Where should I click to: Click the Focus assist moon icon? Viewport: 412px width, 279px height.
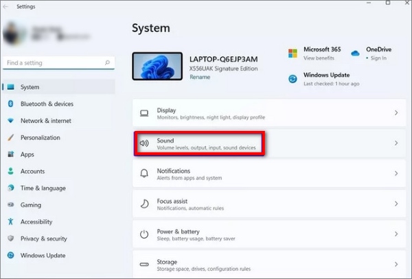(x=144, y=204)
